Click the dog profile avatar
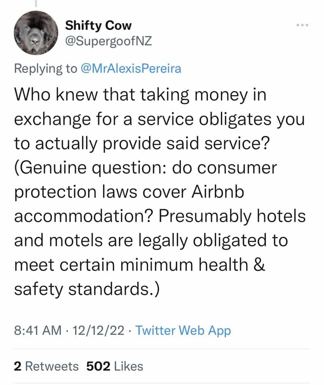 pyautogui.click(x=36, y=33)
